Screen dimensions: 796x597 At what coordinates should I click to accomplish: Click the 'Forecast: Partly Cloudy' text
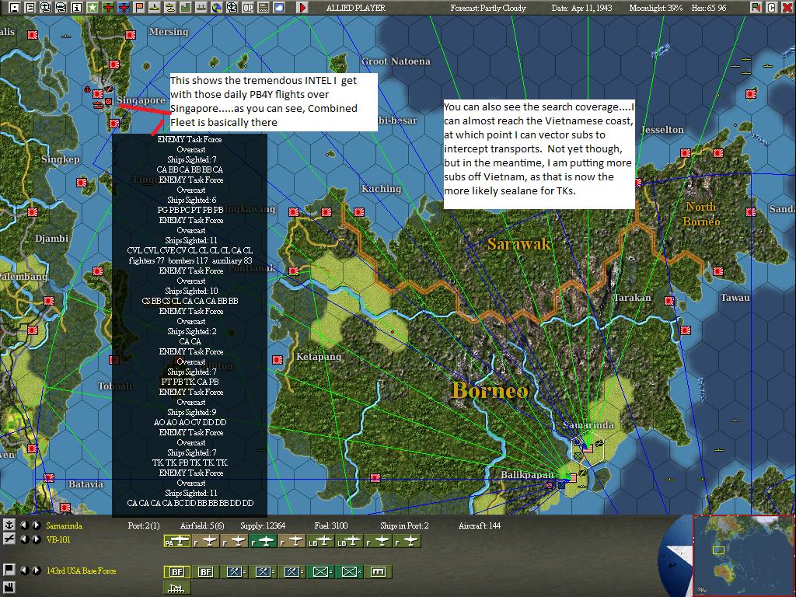tap(488, 8)
